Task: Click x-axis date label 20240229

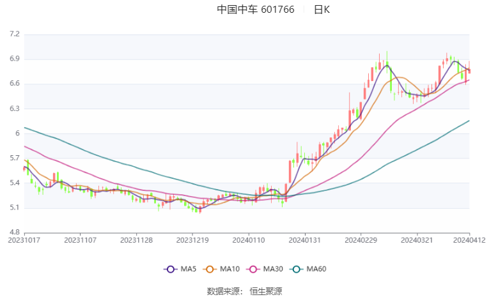Action: click(x=361, y=240)
